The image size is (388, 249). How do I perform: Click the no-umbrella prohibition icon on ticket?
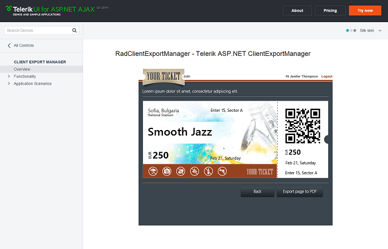tap(153, 172)
